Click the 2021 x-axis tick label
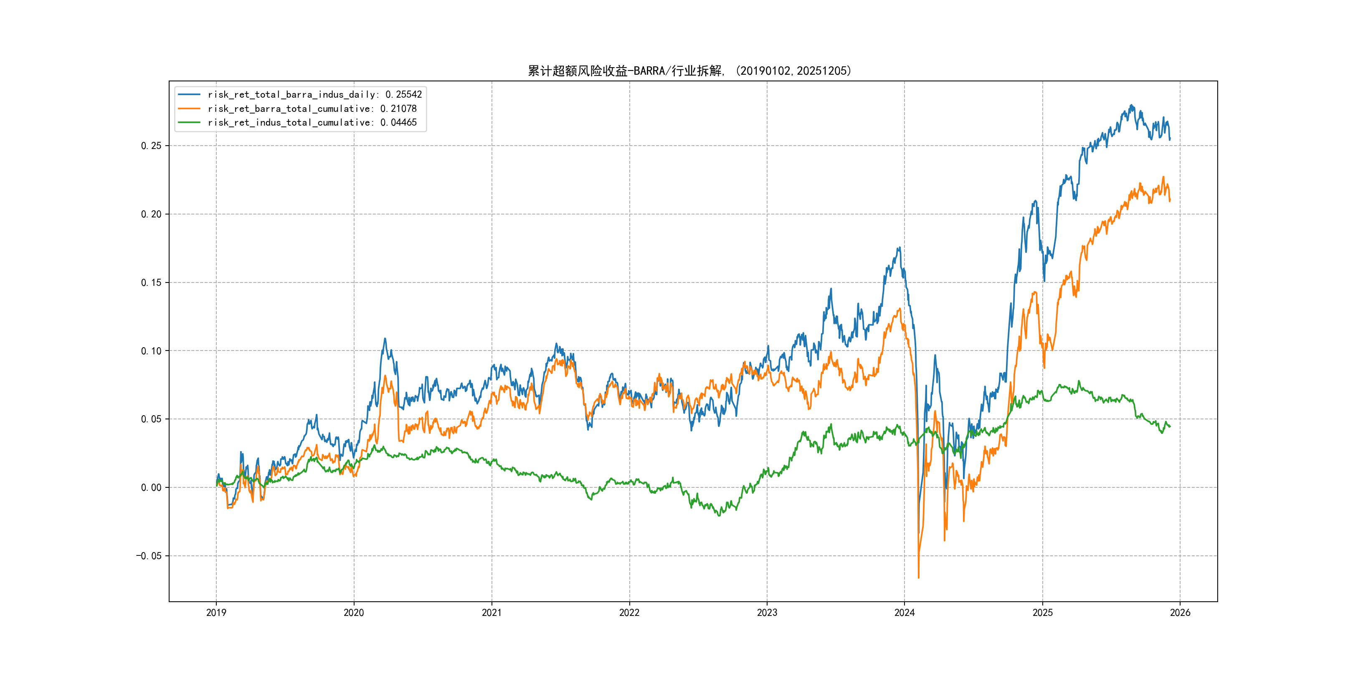Viewport: 1353px width, 676px height. [x=492, y=613]
